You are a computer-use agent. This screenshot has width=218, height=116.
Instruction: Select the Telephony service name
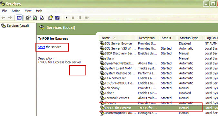(x=112, y=88)
